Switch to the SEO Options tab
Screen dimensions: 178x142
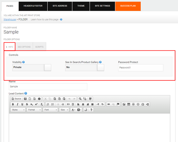click(24, 47)
